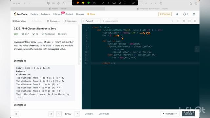Click the browser settings gear icon
Viewport: 210px width, 118px height.
[161, 3]
